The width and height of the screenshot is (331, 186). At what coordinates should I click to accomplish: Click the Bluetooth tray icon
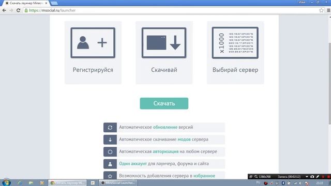click(283, 183)
